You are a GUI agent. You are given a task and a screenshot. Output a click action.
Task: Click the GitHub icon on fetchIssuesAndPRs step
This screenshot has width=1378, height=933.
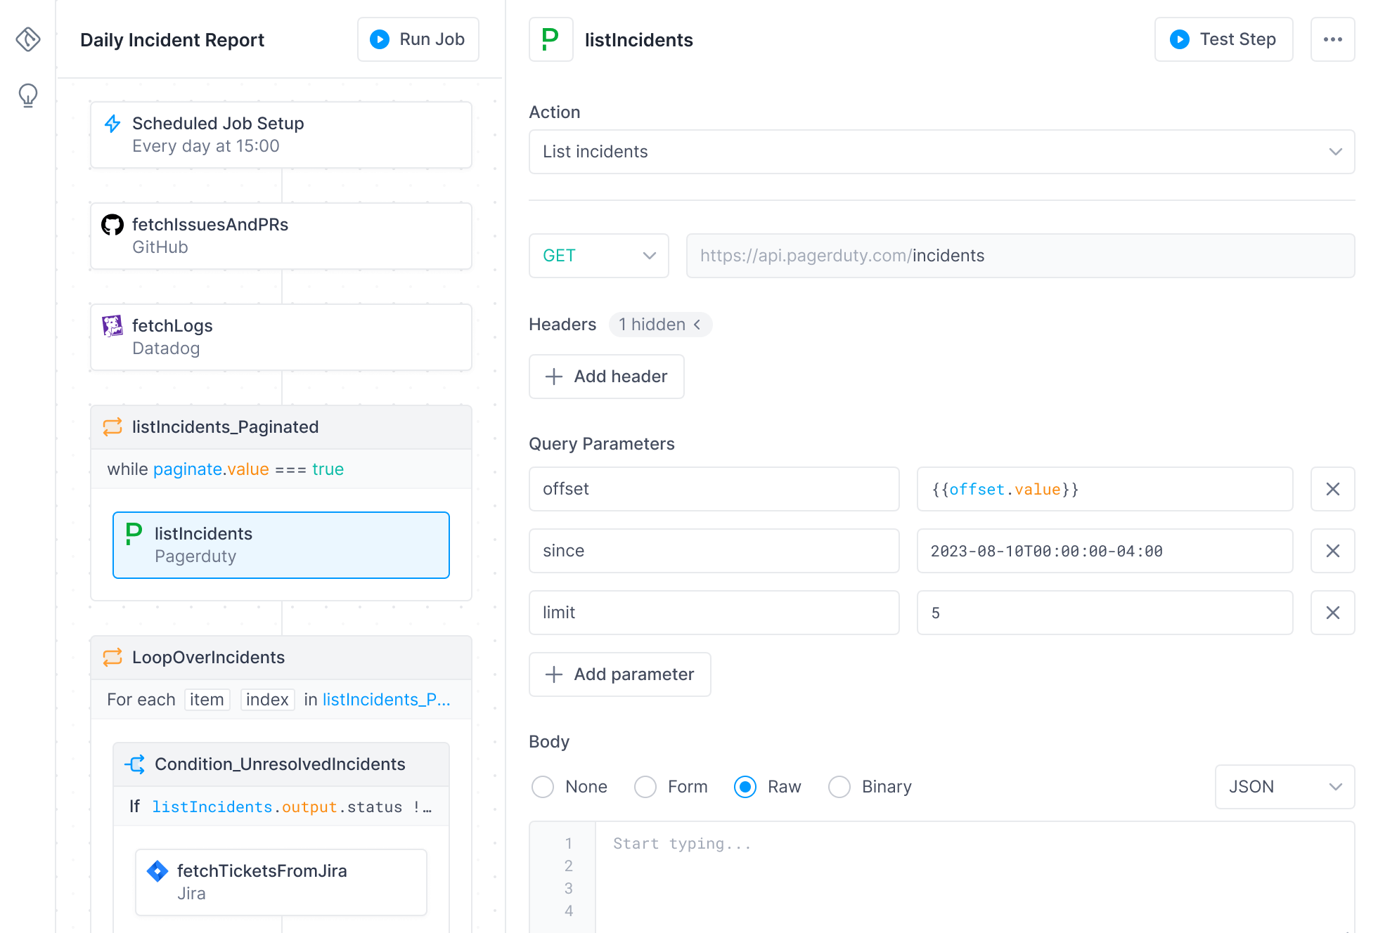112,225
